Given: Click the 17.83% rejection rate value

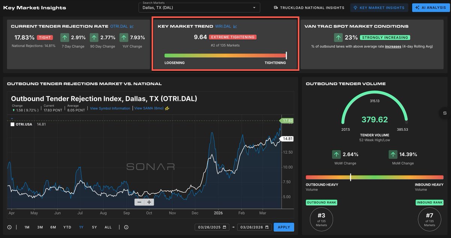Looking at the screenshot, I should coord(24,38).
